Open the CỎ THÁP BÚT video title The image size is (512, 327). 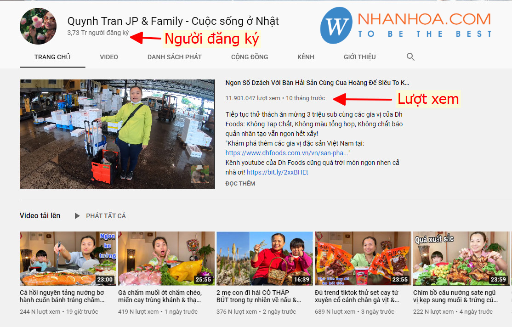pos(259,296)
